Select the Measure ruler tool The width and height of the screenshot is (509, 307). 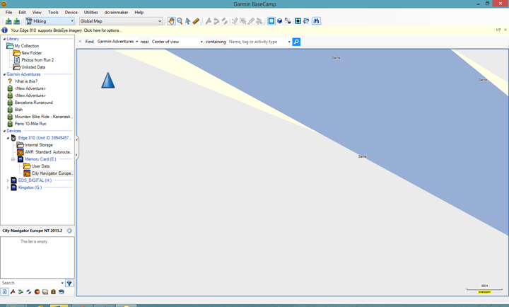[x=196, y=21]
